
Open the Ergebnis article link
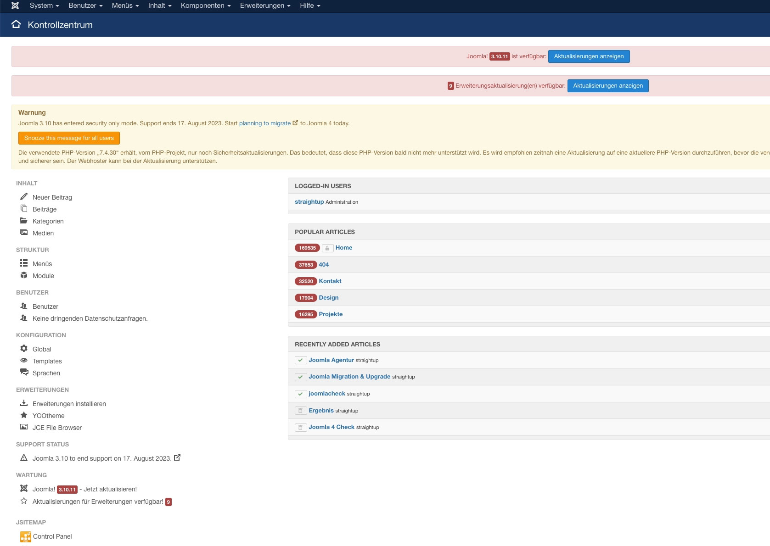(321, 410)
